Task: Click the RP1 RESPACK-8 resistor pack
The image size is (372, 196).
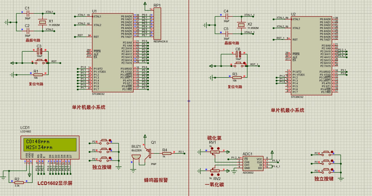Action: [x=157, y=24]
